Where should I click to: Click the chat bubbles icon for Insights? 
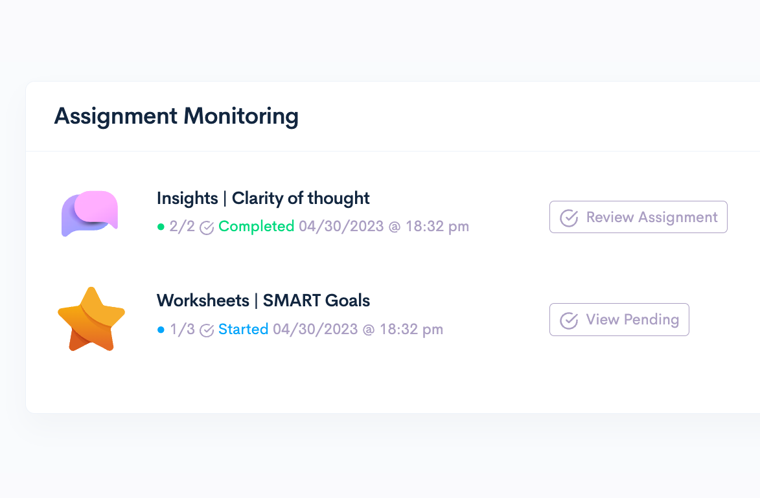89,212
